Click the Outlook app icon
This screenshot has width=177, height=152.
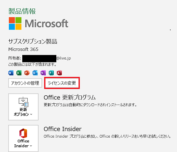click(35, 73)
